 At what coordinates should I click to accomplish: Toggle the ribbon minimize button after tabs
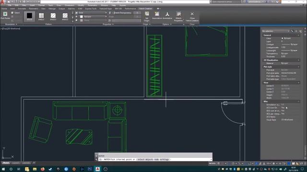pos(158,9)
